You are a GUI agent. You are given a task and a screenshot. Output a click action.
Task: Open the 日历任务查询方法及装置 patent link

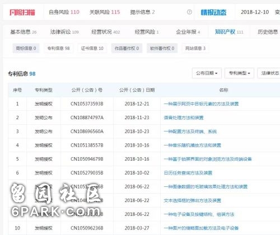pos(188,173)
